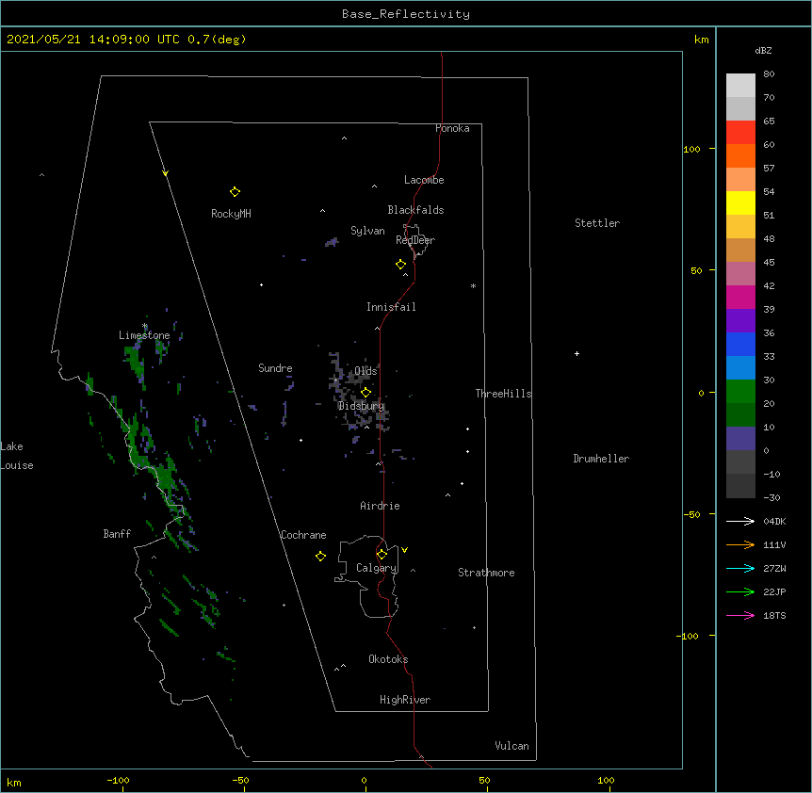Screen dimensions: 812x793
Task: Click the ThreeHills label
Action: 503,394
